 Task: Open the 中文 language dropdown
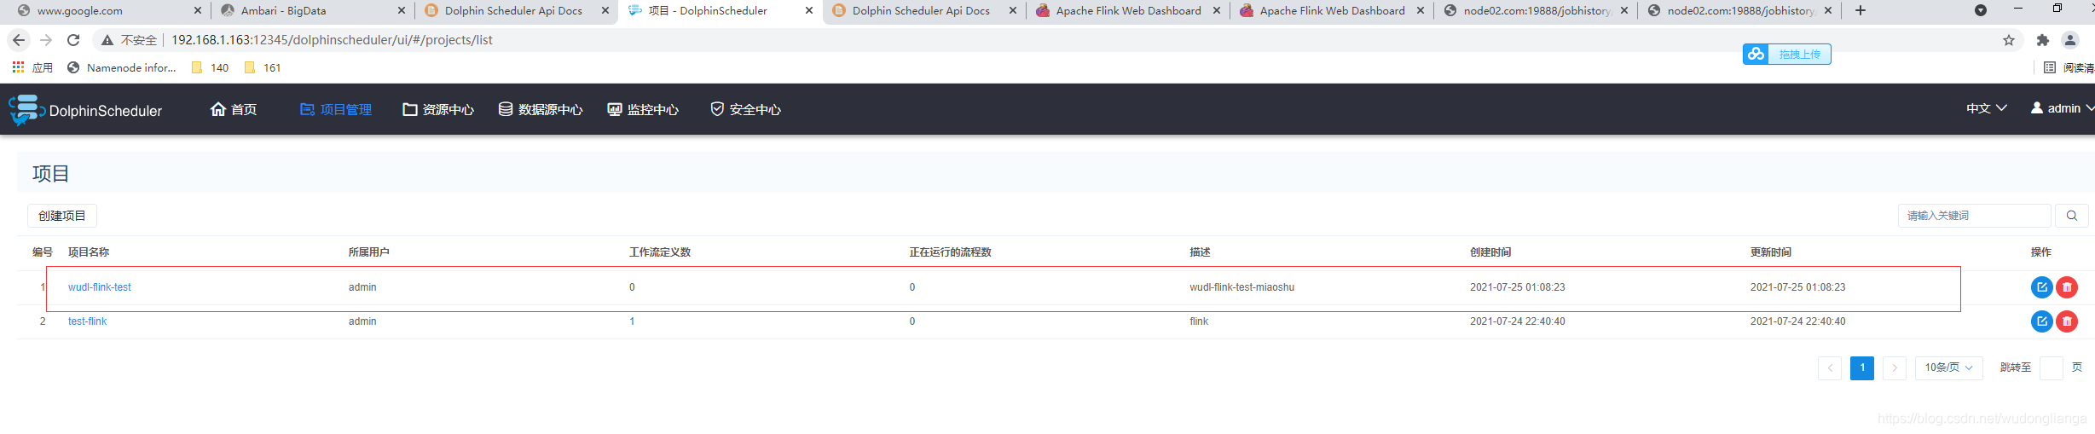[x=1986, y=108]
